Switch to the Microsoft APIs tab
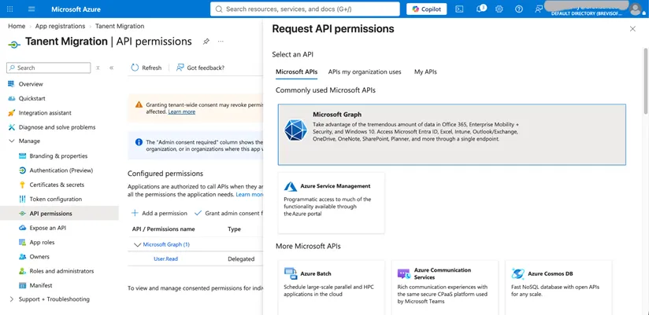The width and height of the screenshot is (649, 315). point(296,71)
